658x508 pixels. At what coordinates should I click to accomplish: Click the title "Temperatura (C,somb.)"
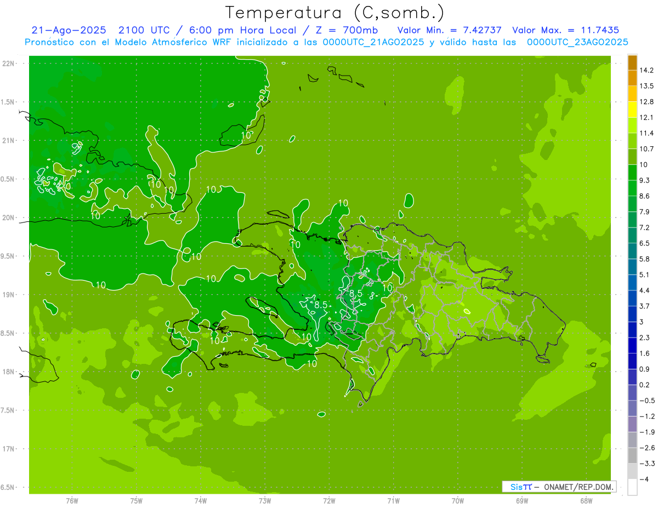335,13
